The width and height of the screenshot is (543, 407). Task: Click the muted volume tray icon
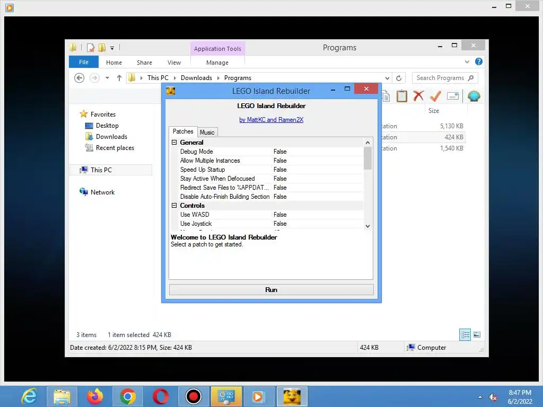(493, 397)
